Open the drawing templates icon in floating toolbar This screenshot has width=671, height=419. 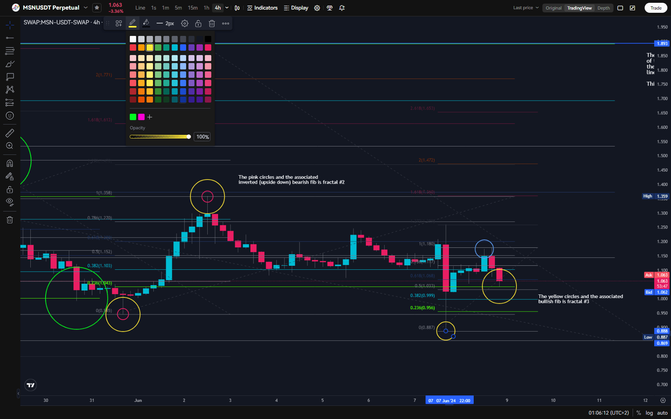click(x=119, y=24)
